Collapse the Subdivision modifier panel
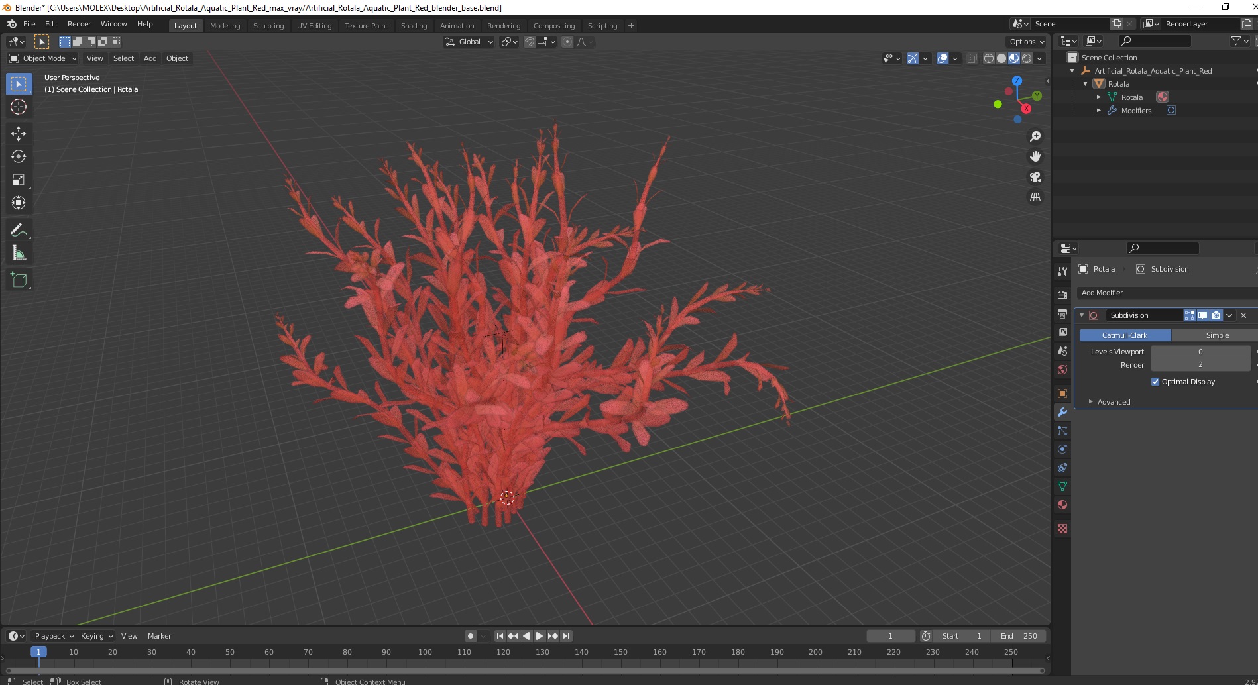The image size is (1258, 685). [1082, 315]
